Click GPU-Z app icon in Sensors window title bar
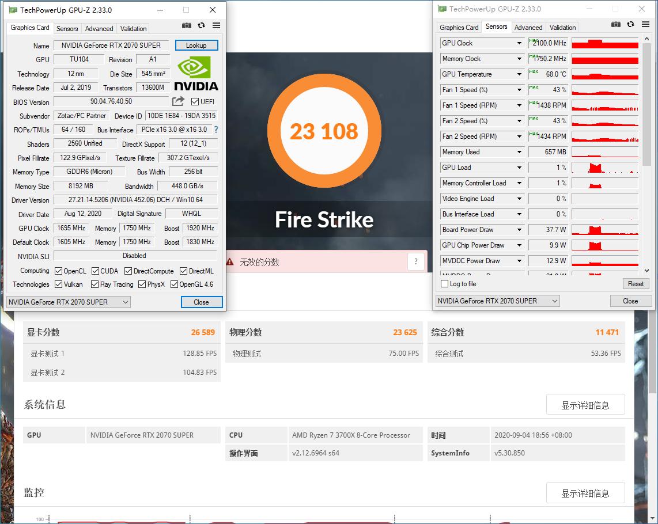 tap(443, 9)
